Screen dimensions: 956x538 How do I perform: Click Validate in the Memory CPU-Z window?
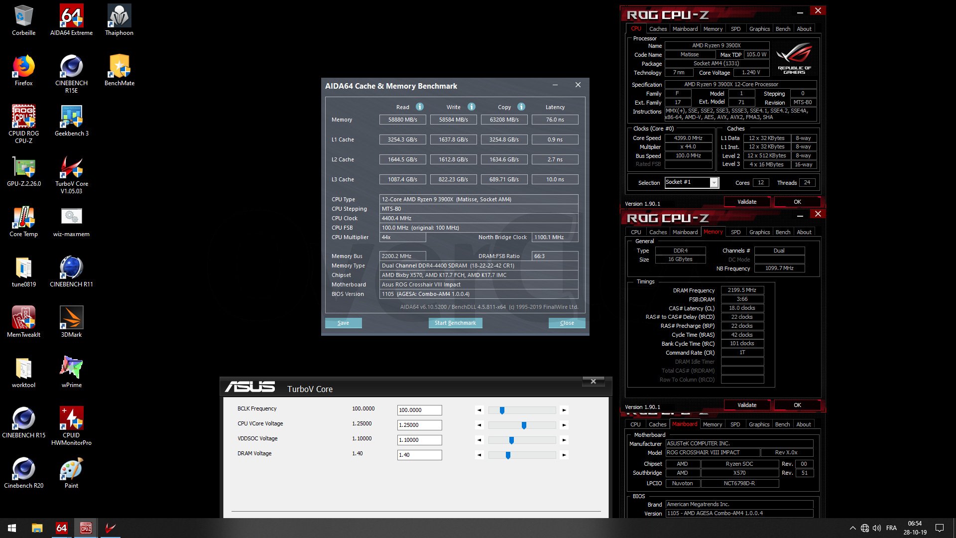click(x=747, y=405)
